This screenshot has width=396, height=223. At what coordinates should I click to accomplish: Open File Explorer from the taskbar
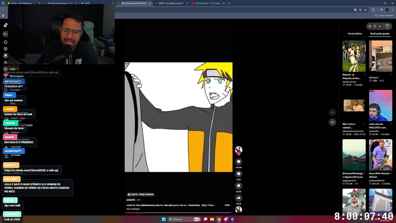(212, 219)
